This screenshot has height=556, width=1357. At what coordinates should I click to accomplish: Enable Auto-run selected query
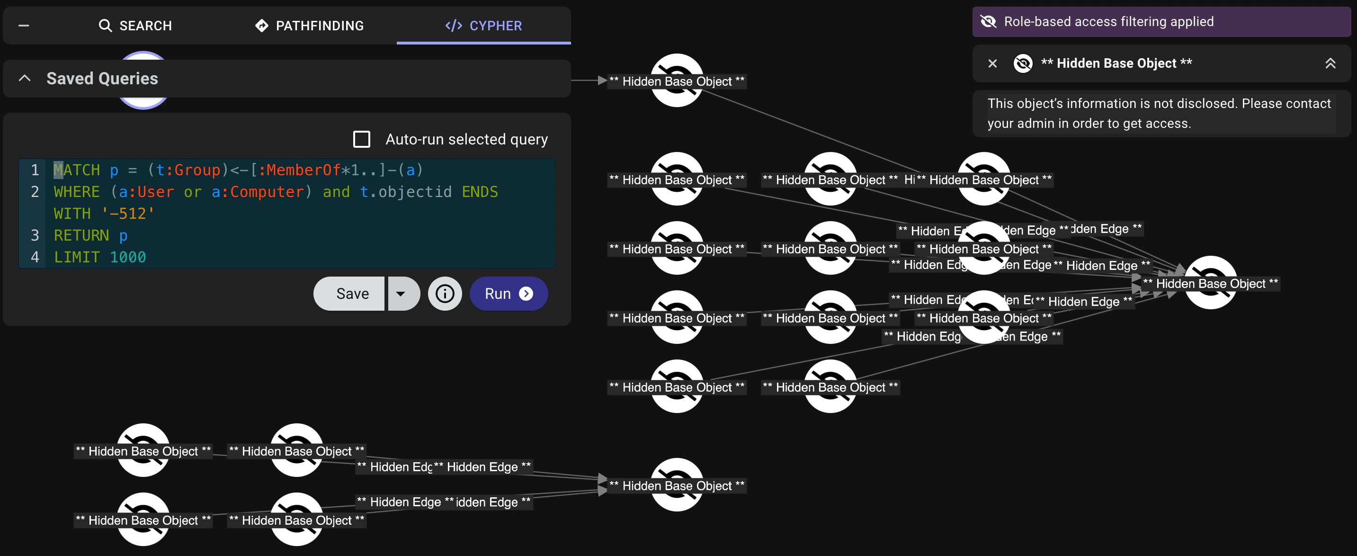(x=361, y=139)
